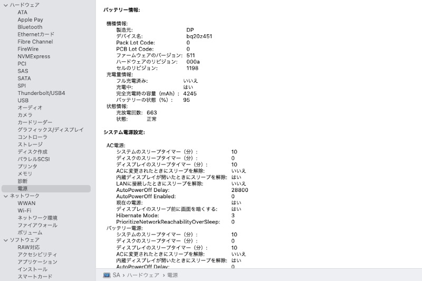Open アプリケーション under ソフトウェア
Screen dimensions: 422x281
(x=37, y=261)
